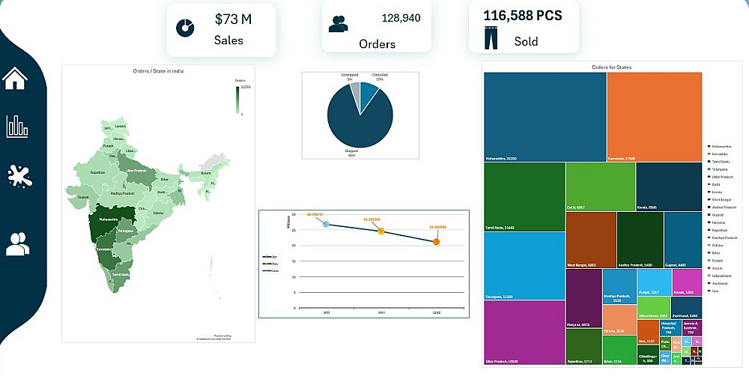
Task: Open the bar chart sidebar icon
Action: [x=16, y=127]
